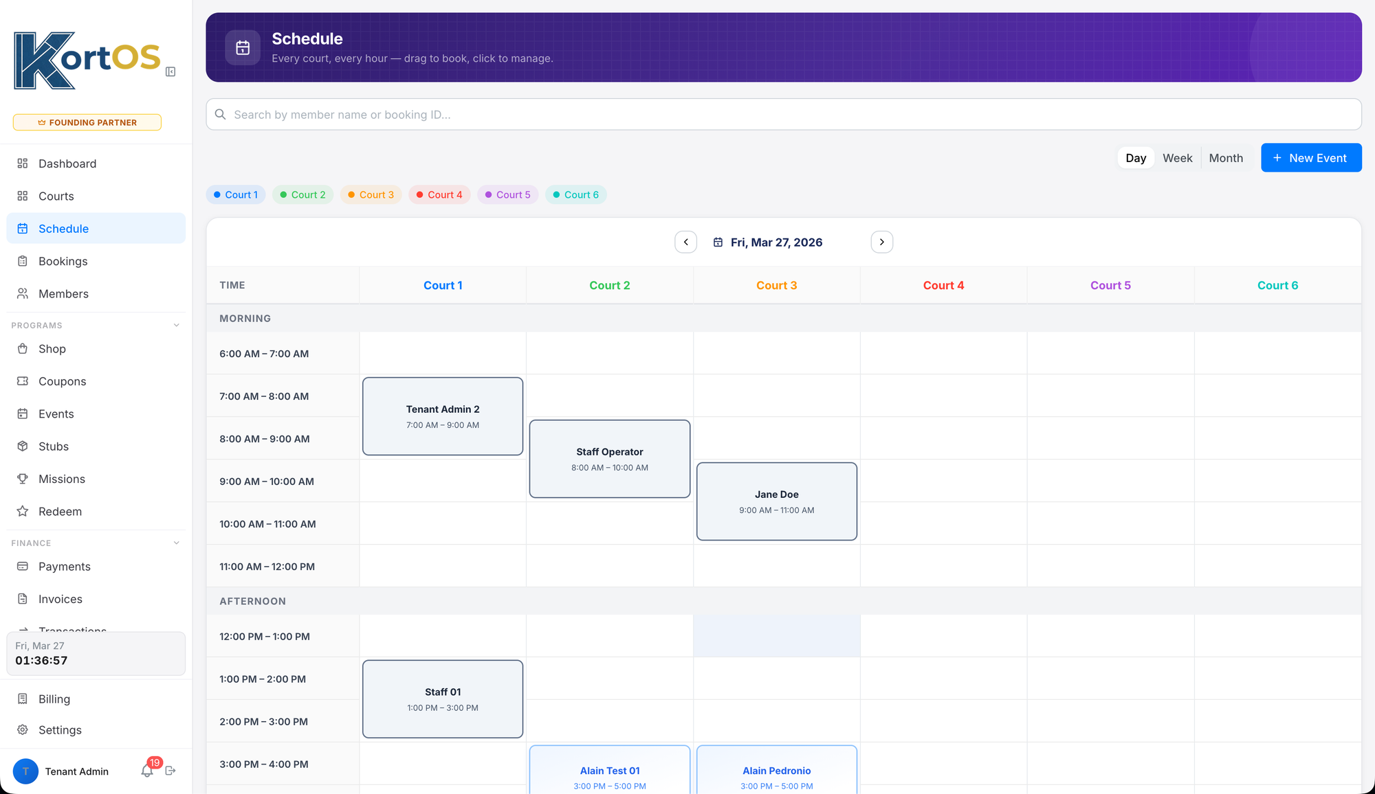Screen dimensions: 1375x794
Task: Open Payments page
Action: pyautogui.click(x=96, y=567)
